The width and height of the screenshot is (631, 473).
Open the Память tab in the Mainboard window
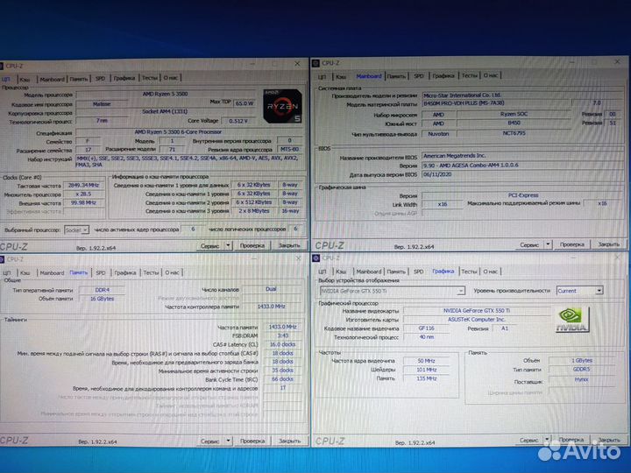tap(396, 75)
